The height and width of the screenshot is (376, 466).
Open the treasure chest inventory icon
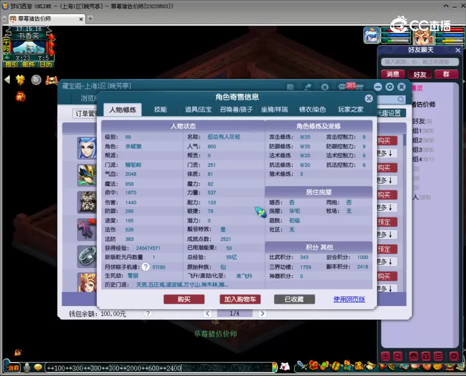pyautogui.click(x=312, y=365)
